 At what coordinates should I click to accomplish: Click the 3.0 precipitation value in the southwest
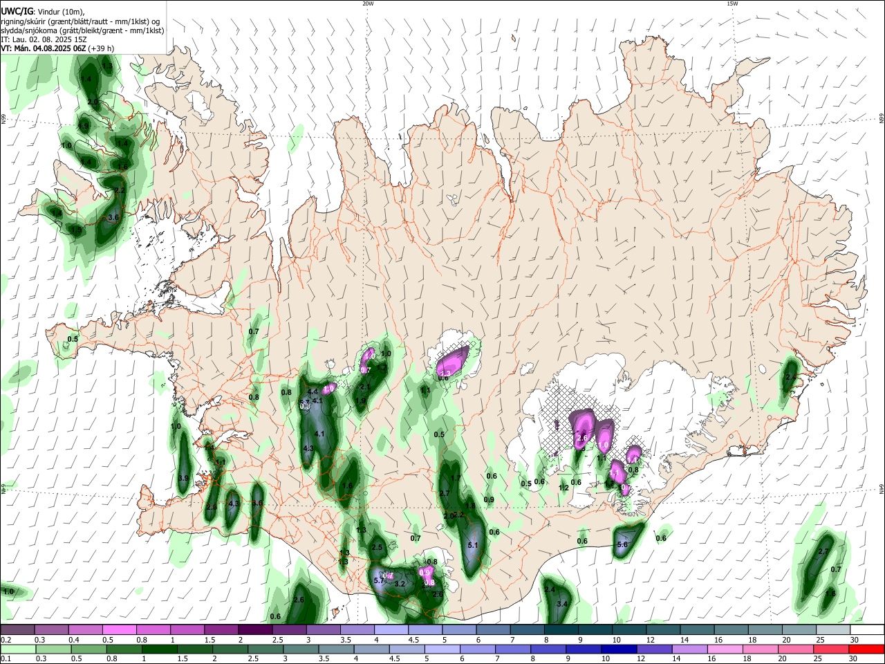point(257,503)
